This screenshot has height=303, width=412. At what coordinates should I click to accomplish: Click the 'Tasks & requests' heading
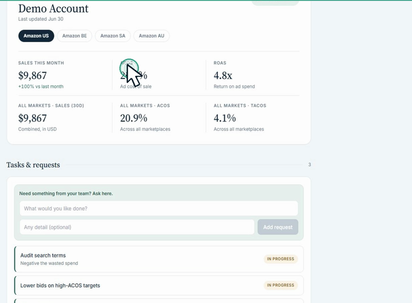tap(33, 165)
